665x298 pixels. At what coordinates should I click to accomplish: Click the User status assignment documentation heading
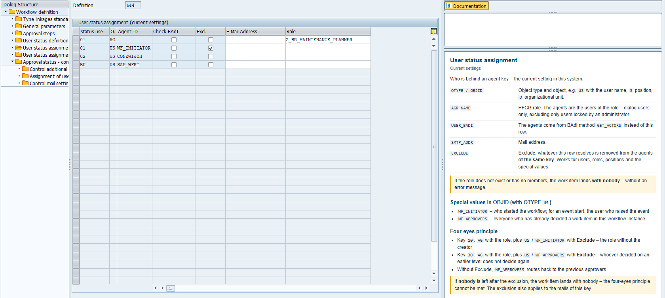coord(483,60)
